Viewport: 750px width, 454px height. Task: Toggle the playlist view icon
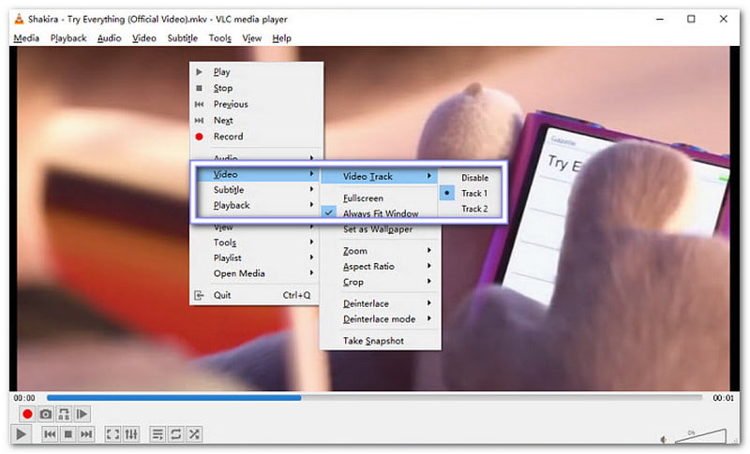click(x=157, y=434)
